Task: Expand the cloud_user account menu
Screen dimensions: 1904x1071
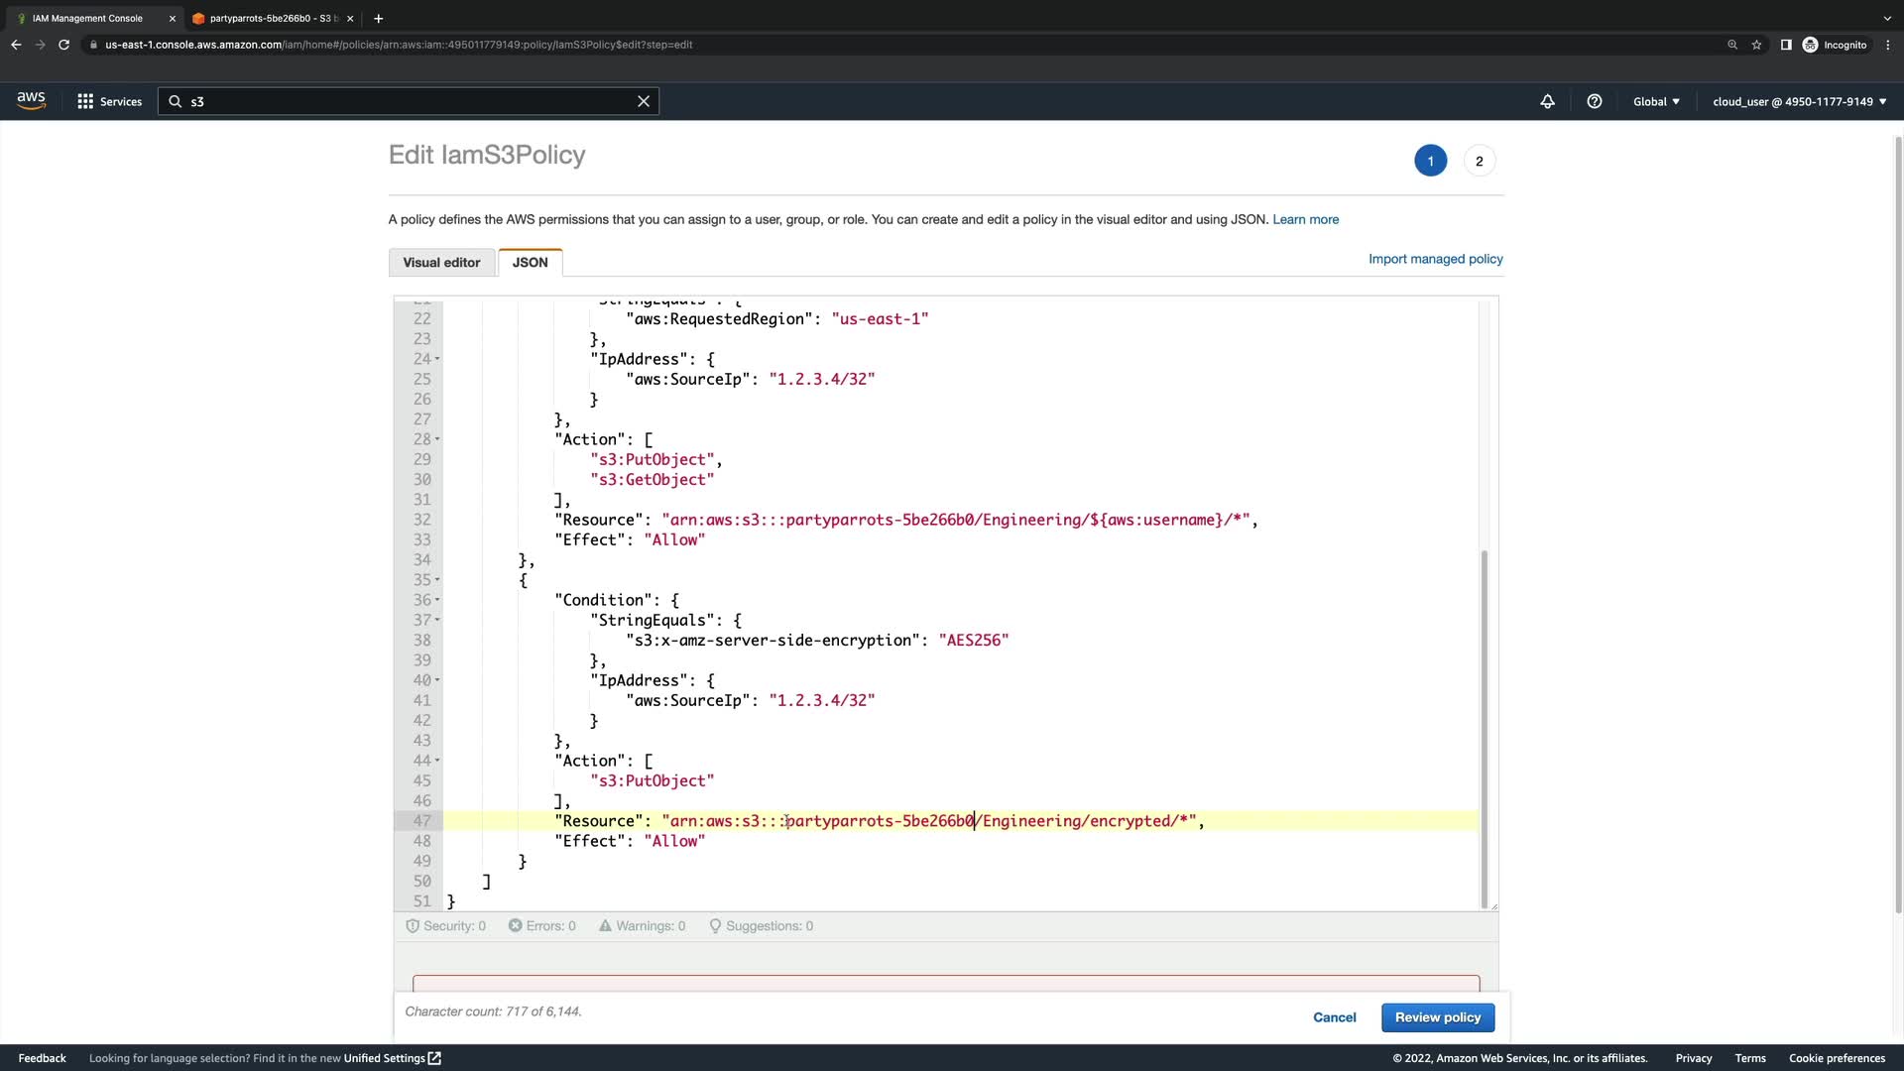Action: (1799, 101)
